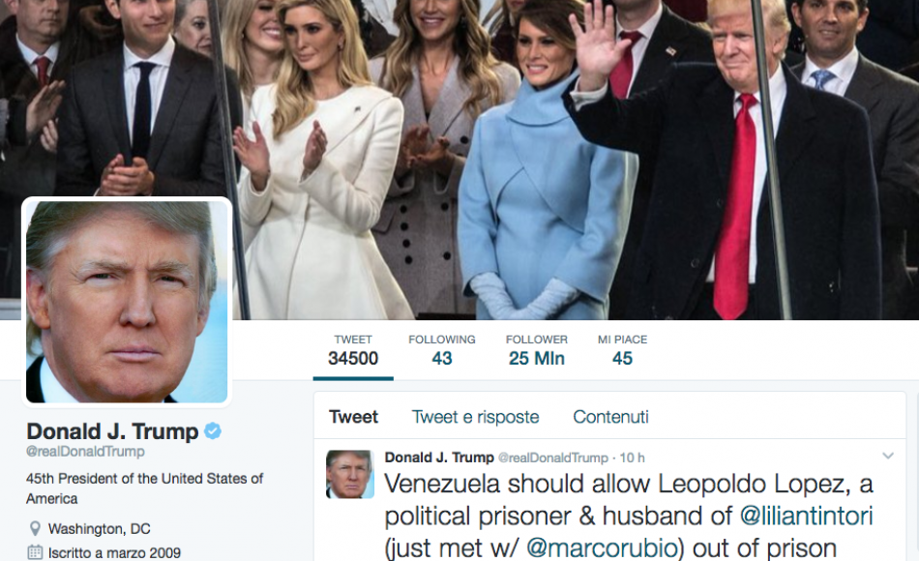Open the MI PIACE count 45
This screenshot has width=919, height=561.
click(622, 350)
